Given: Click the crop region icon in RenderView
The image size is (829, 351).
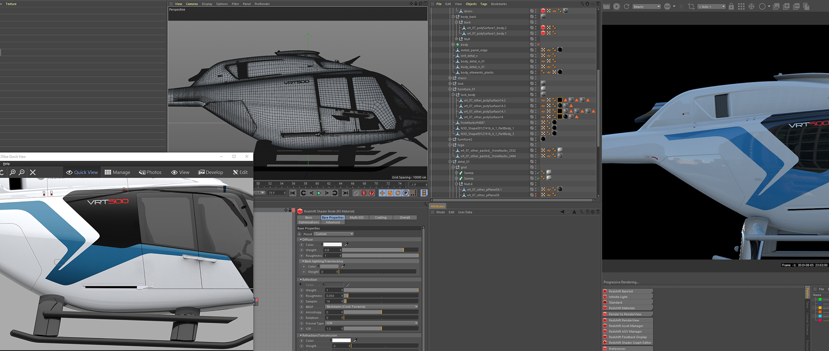Looking at the screenshot, I should pos(691,6).
